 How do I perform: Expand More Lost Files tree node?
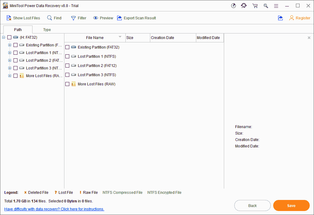[10, 76]
